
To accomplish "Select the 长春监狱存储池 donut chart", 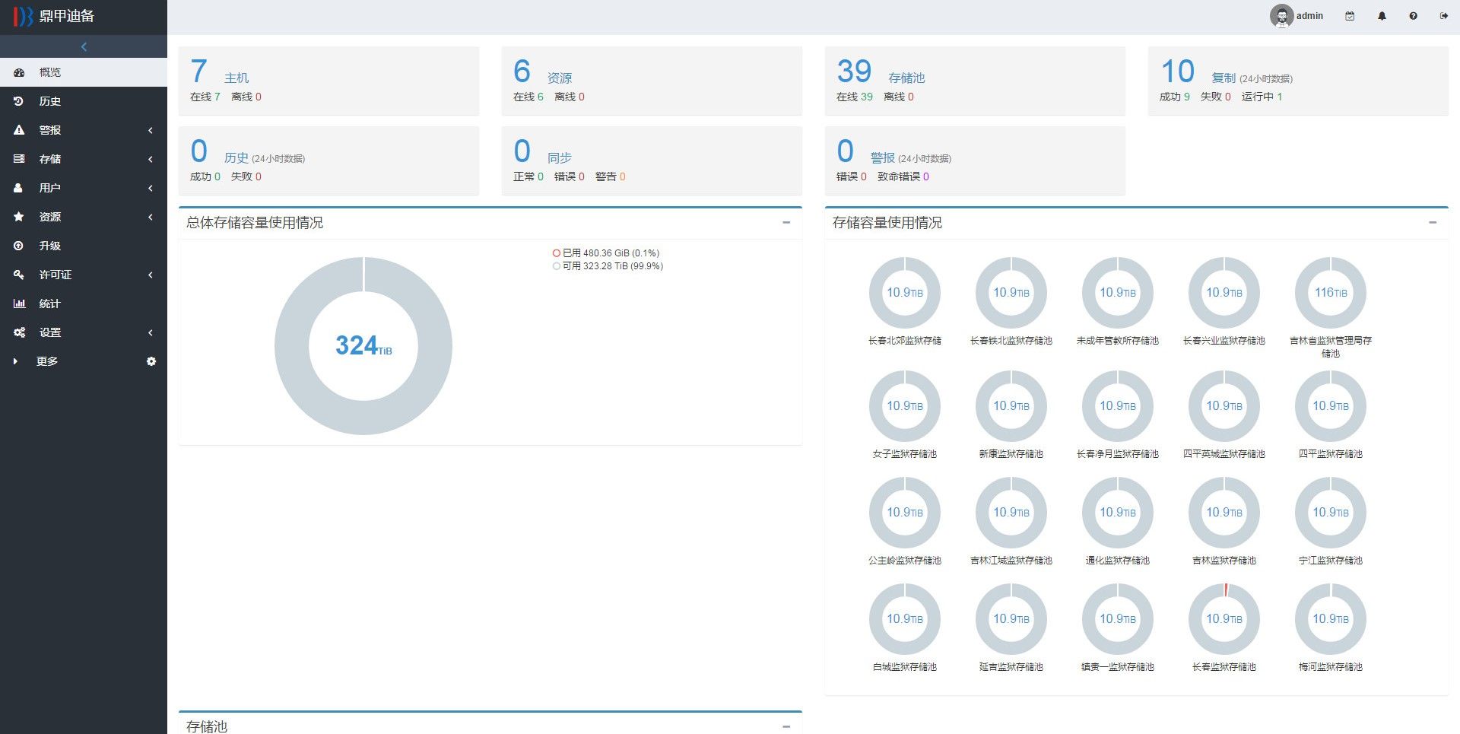I will (x=1224, y=619).
